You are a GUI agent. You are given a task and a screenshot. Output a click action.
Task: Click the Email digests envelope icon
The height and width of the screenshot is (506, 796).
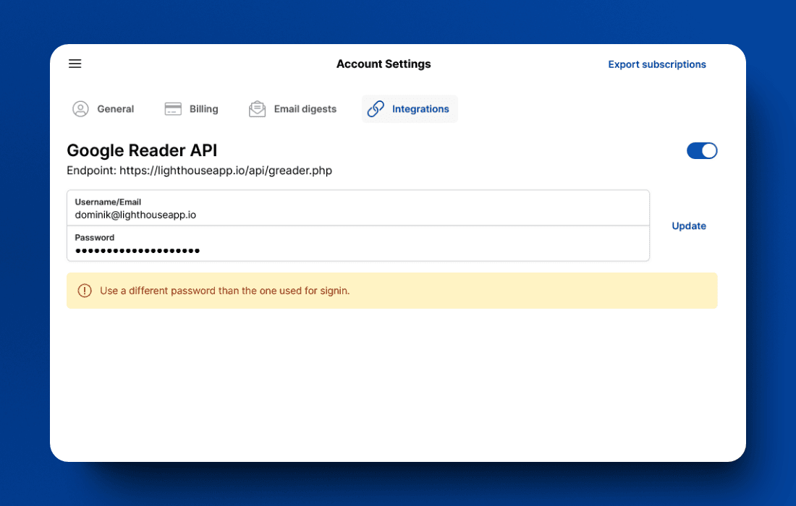[x=257, y=109]
